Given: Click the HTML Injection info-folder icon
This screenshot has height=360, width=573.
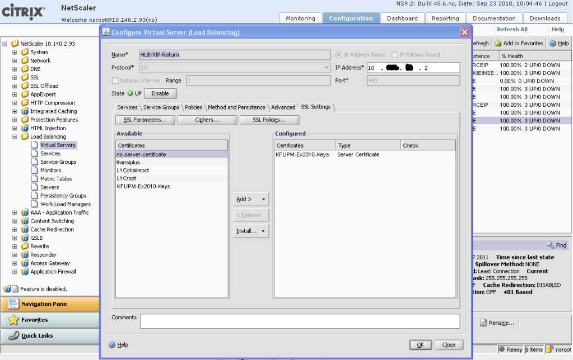Looking at the screenshot, I should pos(25,128).
